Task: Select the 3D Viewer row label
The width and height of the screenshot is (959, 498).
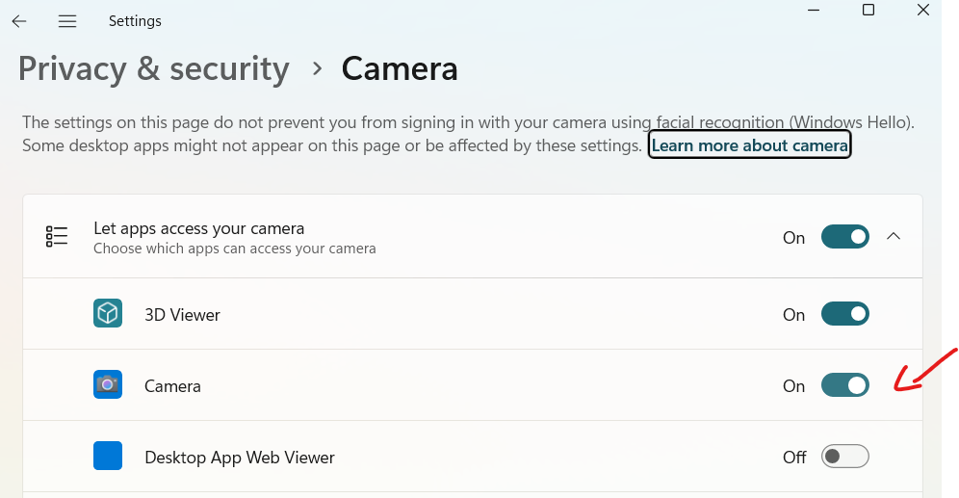Action: point(182,314)
